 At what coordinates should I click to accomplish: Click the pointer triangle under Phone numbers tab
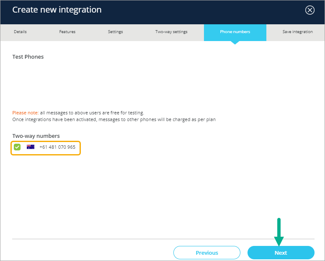click(x=235, y=43)
